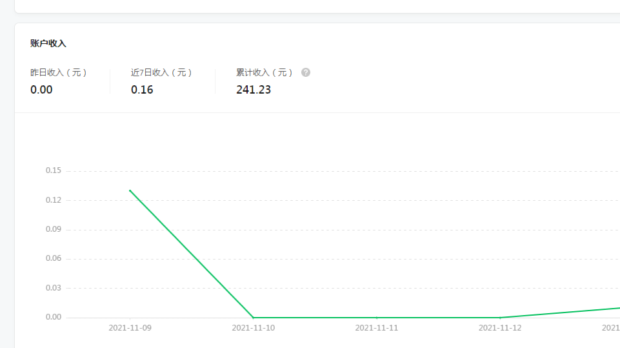Click the 0.06 y-axis label
Viewport: 620px width, 348px height.
click(x=54, y=259)
